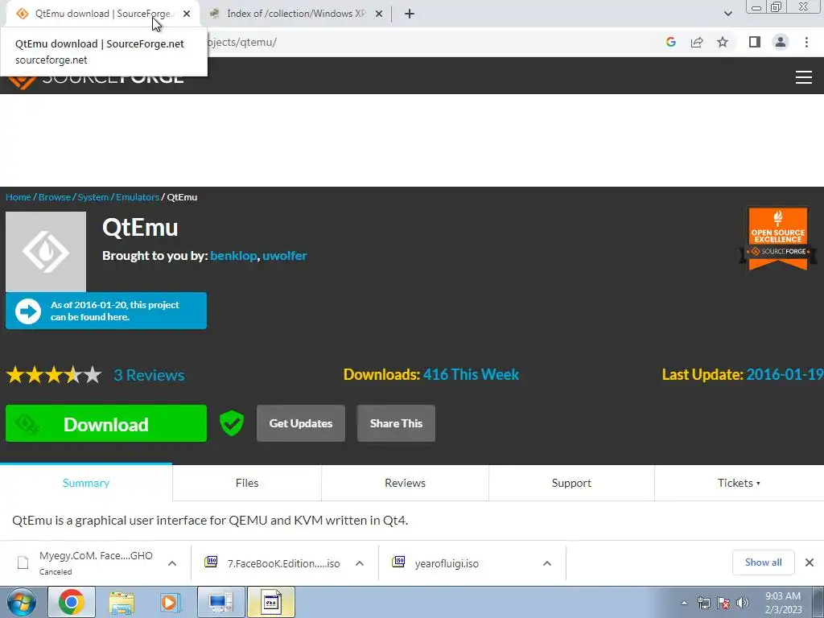Open benklop's profile link
The height and width of the screenshot is (618, 824).
(233, 255)
